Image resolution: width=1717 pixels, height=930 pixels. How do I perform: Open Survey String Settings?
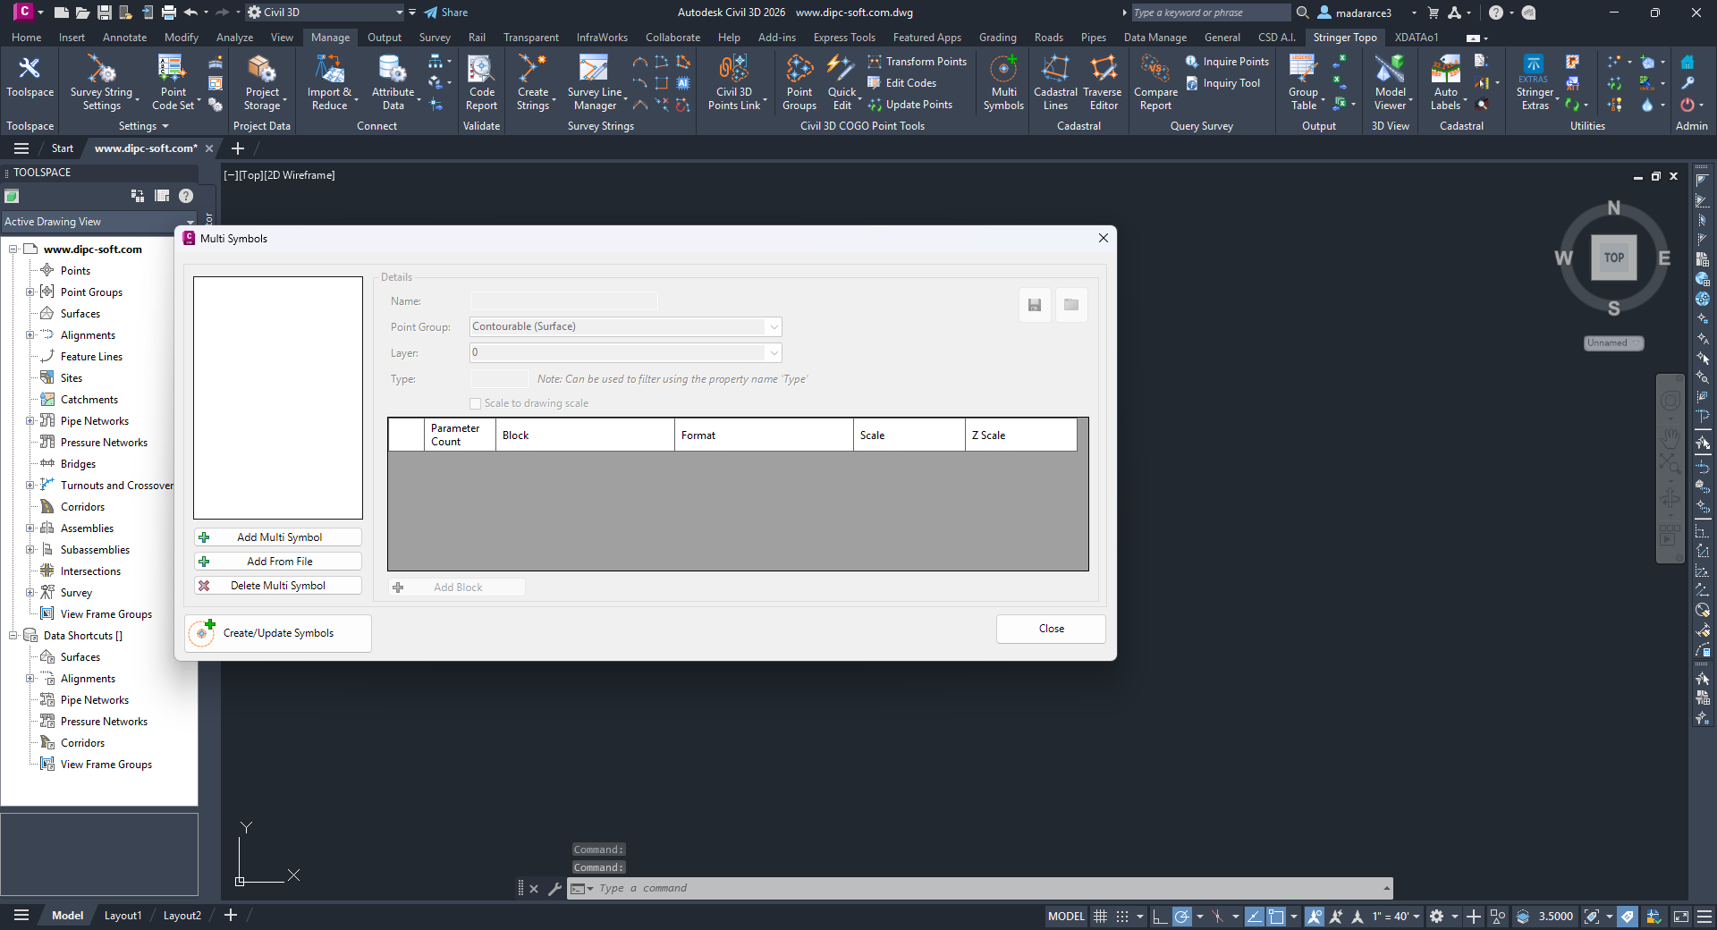[101, 82]
